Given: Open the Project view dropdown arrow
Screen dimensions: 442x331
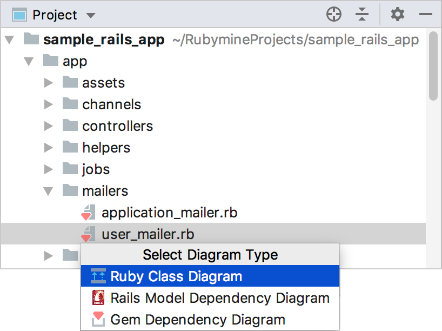Looking at the screenshot, I should (x=91, y=15).
